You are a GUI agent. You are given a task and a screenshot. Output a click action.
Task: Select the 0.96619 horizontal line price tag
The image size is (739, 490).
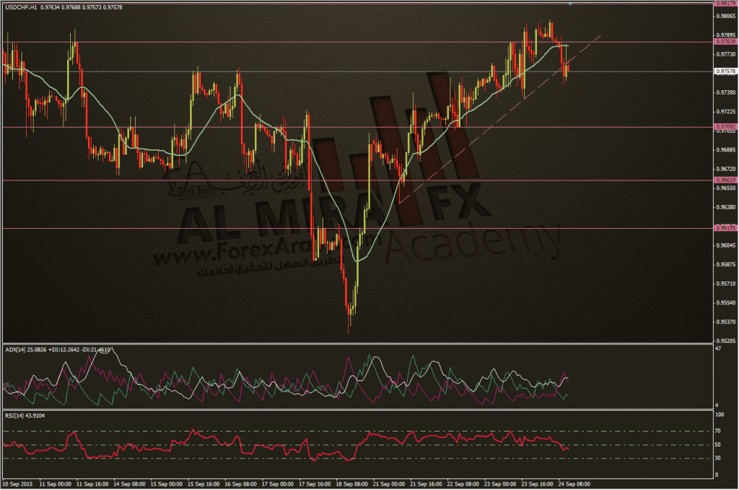click(x=726, y=180)
